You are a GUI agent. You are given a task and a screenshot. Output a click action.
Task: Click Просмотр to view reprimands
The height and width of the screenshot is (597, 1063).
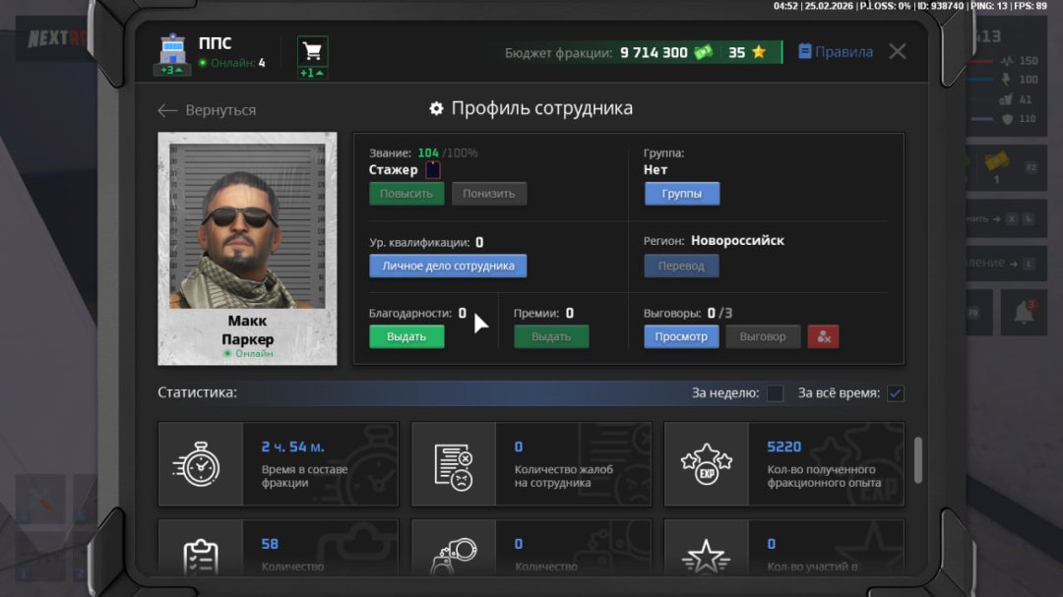[x=681, y=336]
